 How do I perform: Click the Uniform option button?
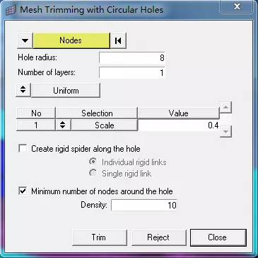pos(66,90)
